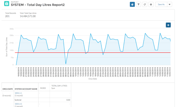Viewport: 176px width, 107px height.
Task: Click the Subtotal row label
Action: [18, 100]
